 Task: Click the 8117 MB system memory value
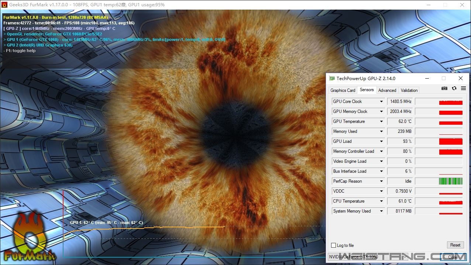click(400, 211)
